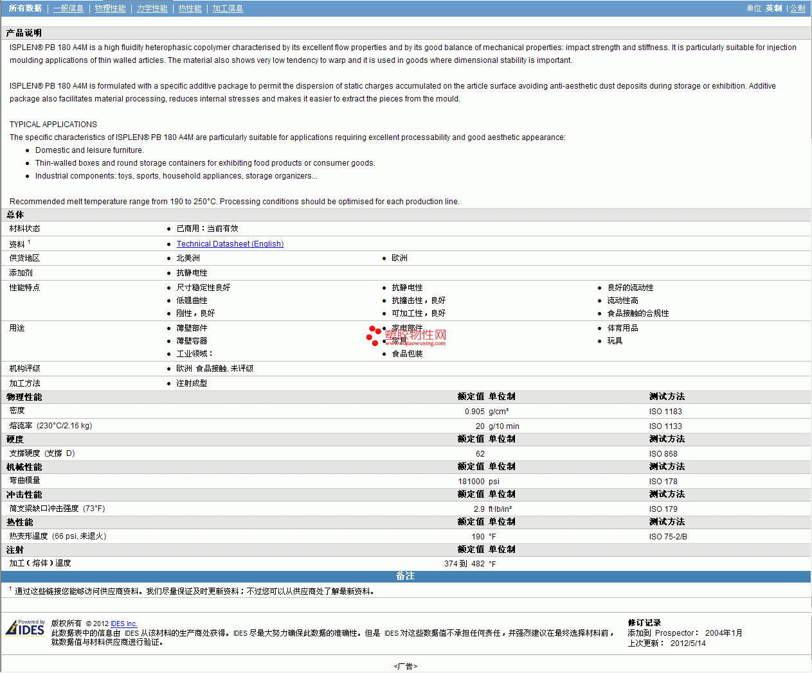The height and width of the screenshot is (673, 812).
Task: Click the ISO 179 test method
Action: (x=663, y=509)
